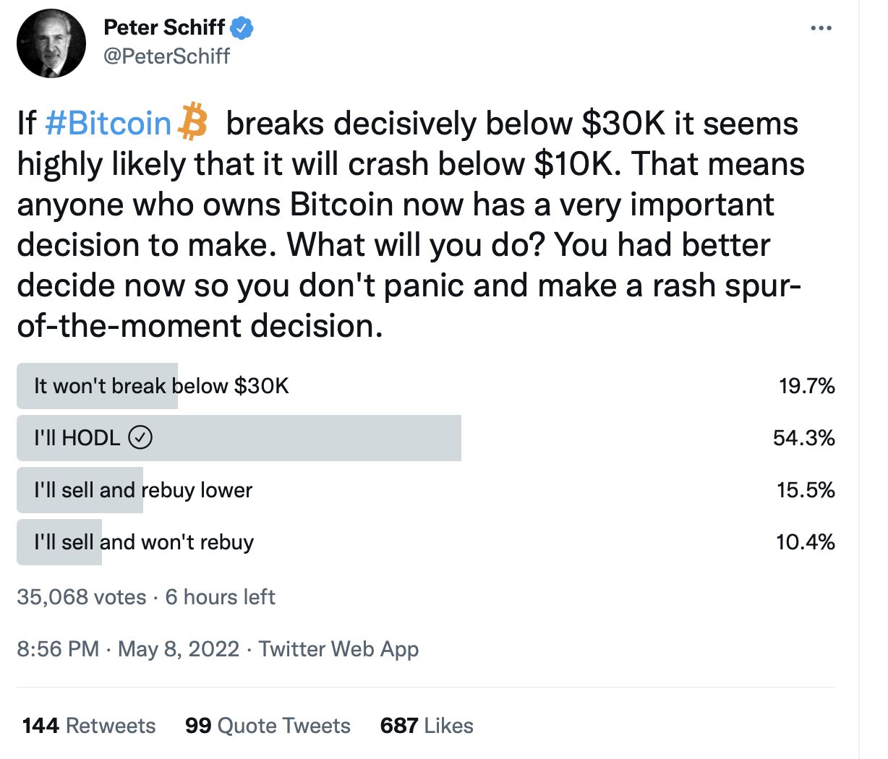The height and width of the screenshot is (759, 888).
Task: View the 687 Likes list
Action: (x=427, y=726)
